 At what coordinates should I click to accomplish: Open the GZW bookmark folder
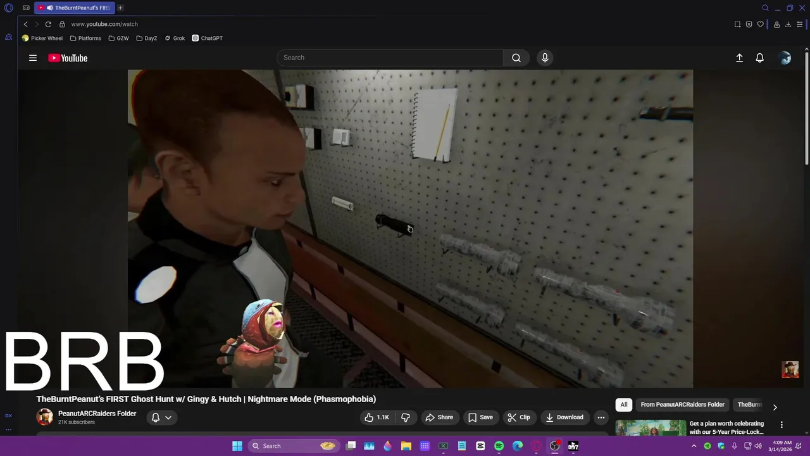pyautogui.click(x=118, y=38)
